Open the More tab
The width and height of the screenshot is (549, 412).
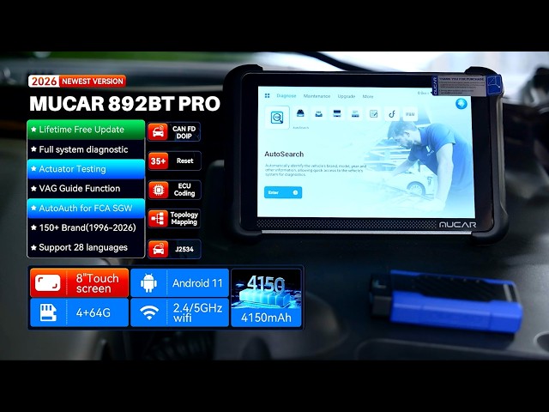pos(368,96)
